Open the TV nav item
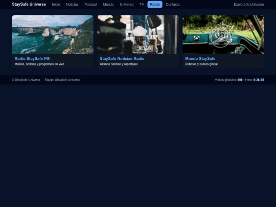 [142, 5]
